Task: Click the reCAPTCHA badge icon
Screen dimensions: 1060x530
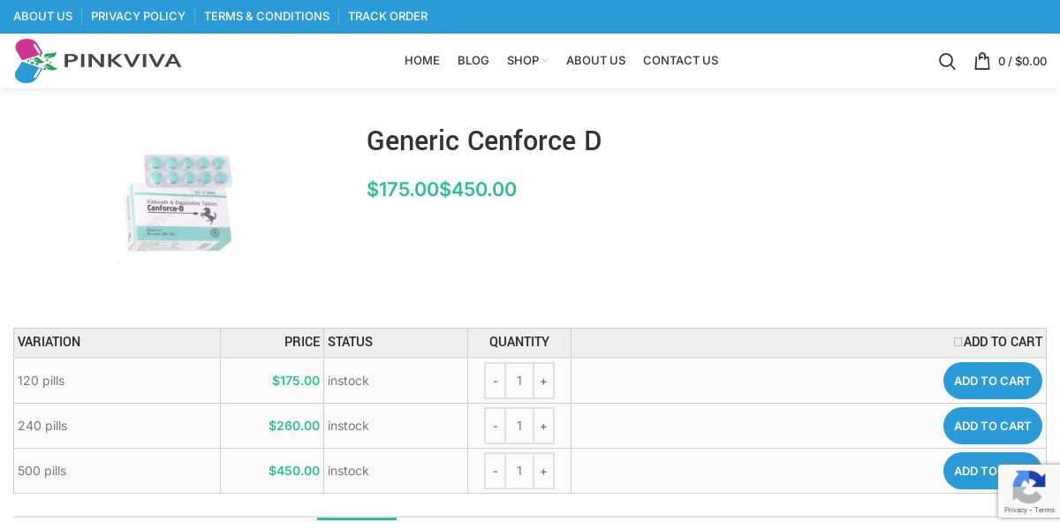Action: tap(1028, 486)
